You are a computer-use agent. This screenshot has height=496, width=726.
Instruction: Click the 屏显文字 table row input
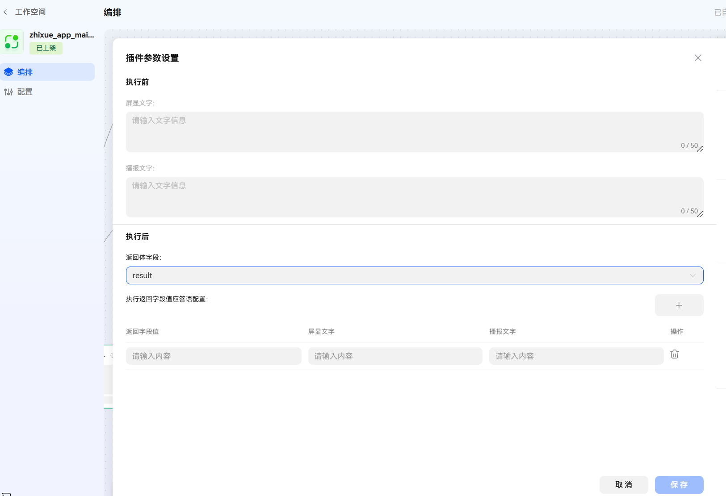[x=395, y=356]
